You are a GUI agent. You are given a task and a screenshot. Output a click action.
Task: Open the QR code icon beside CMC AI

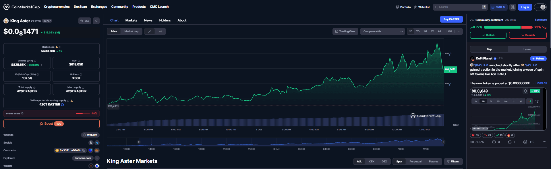coord(513,7)
